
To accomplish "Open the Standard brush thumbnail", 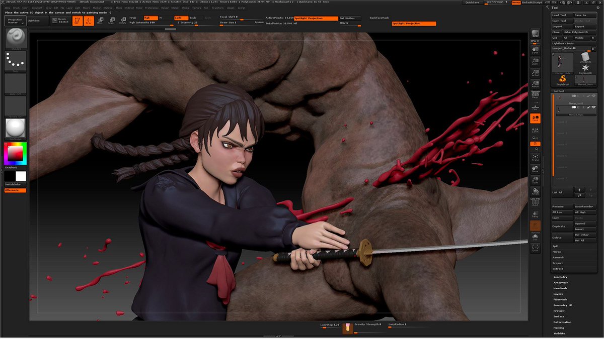I will point(16,39).
